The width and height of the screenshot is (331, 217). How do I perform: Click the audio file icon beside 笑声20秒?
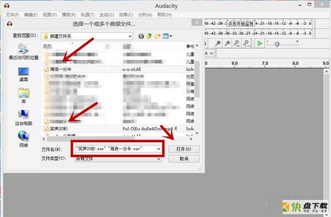(46, 129)
